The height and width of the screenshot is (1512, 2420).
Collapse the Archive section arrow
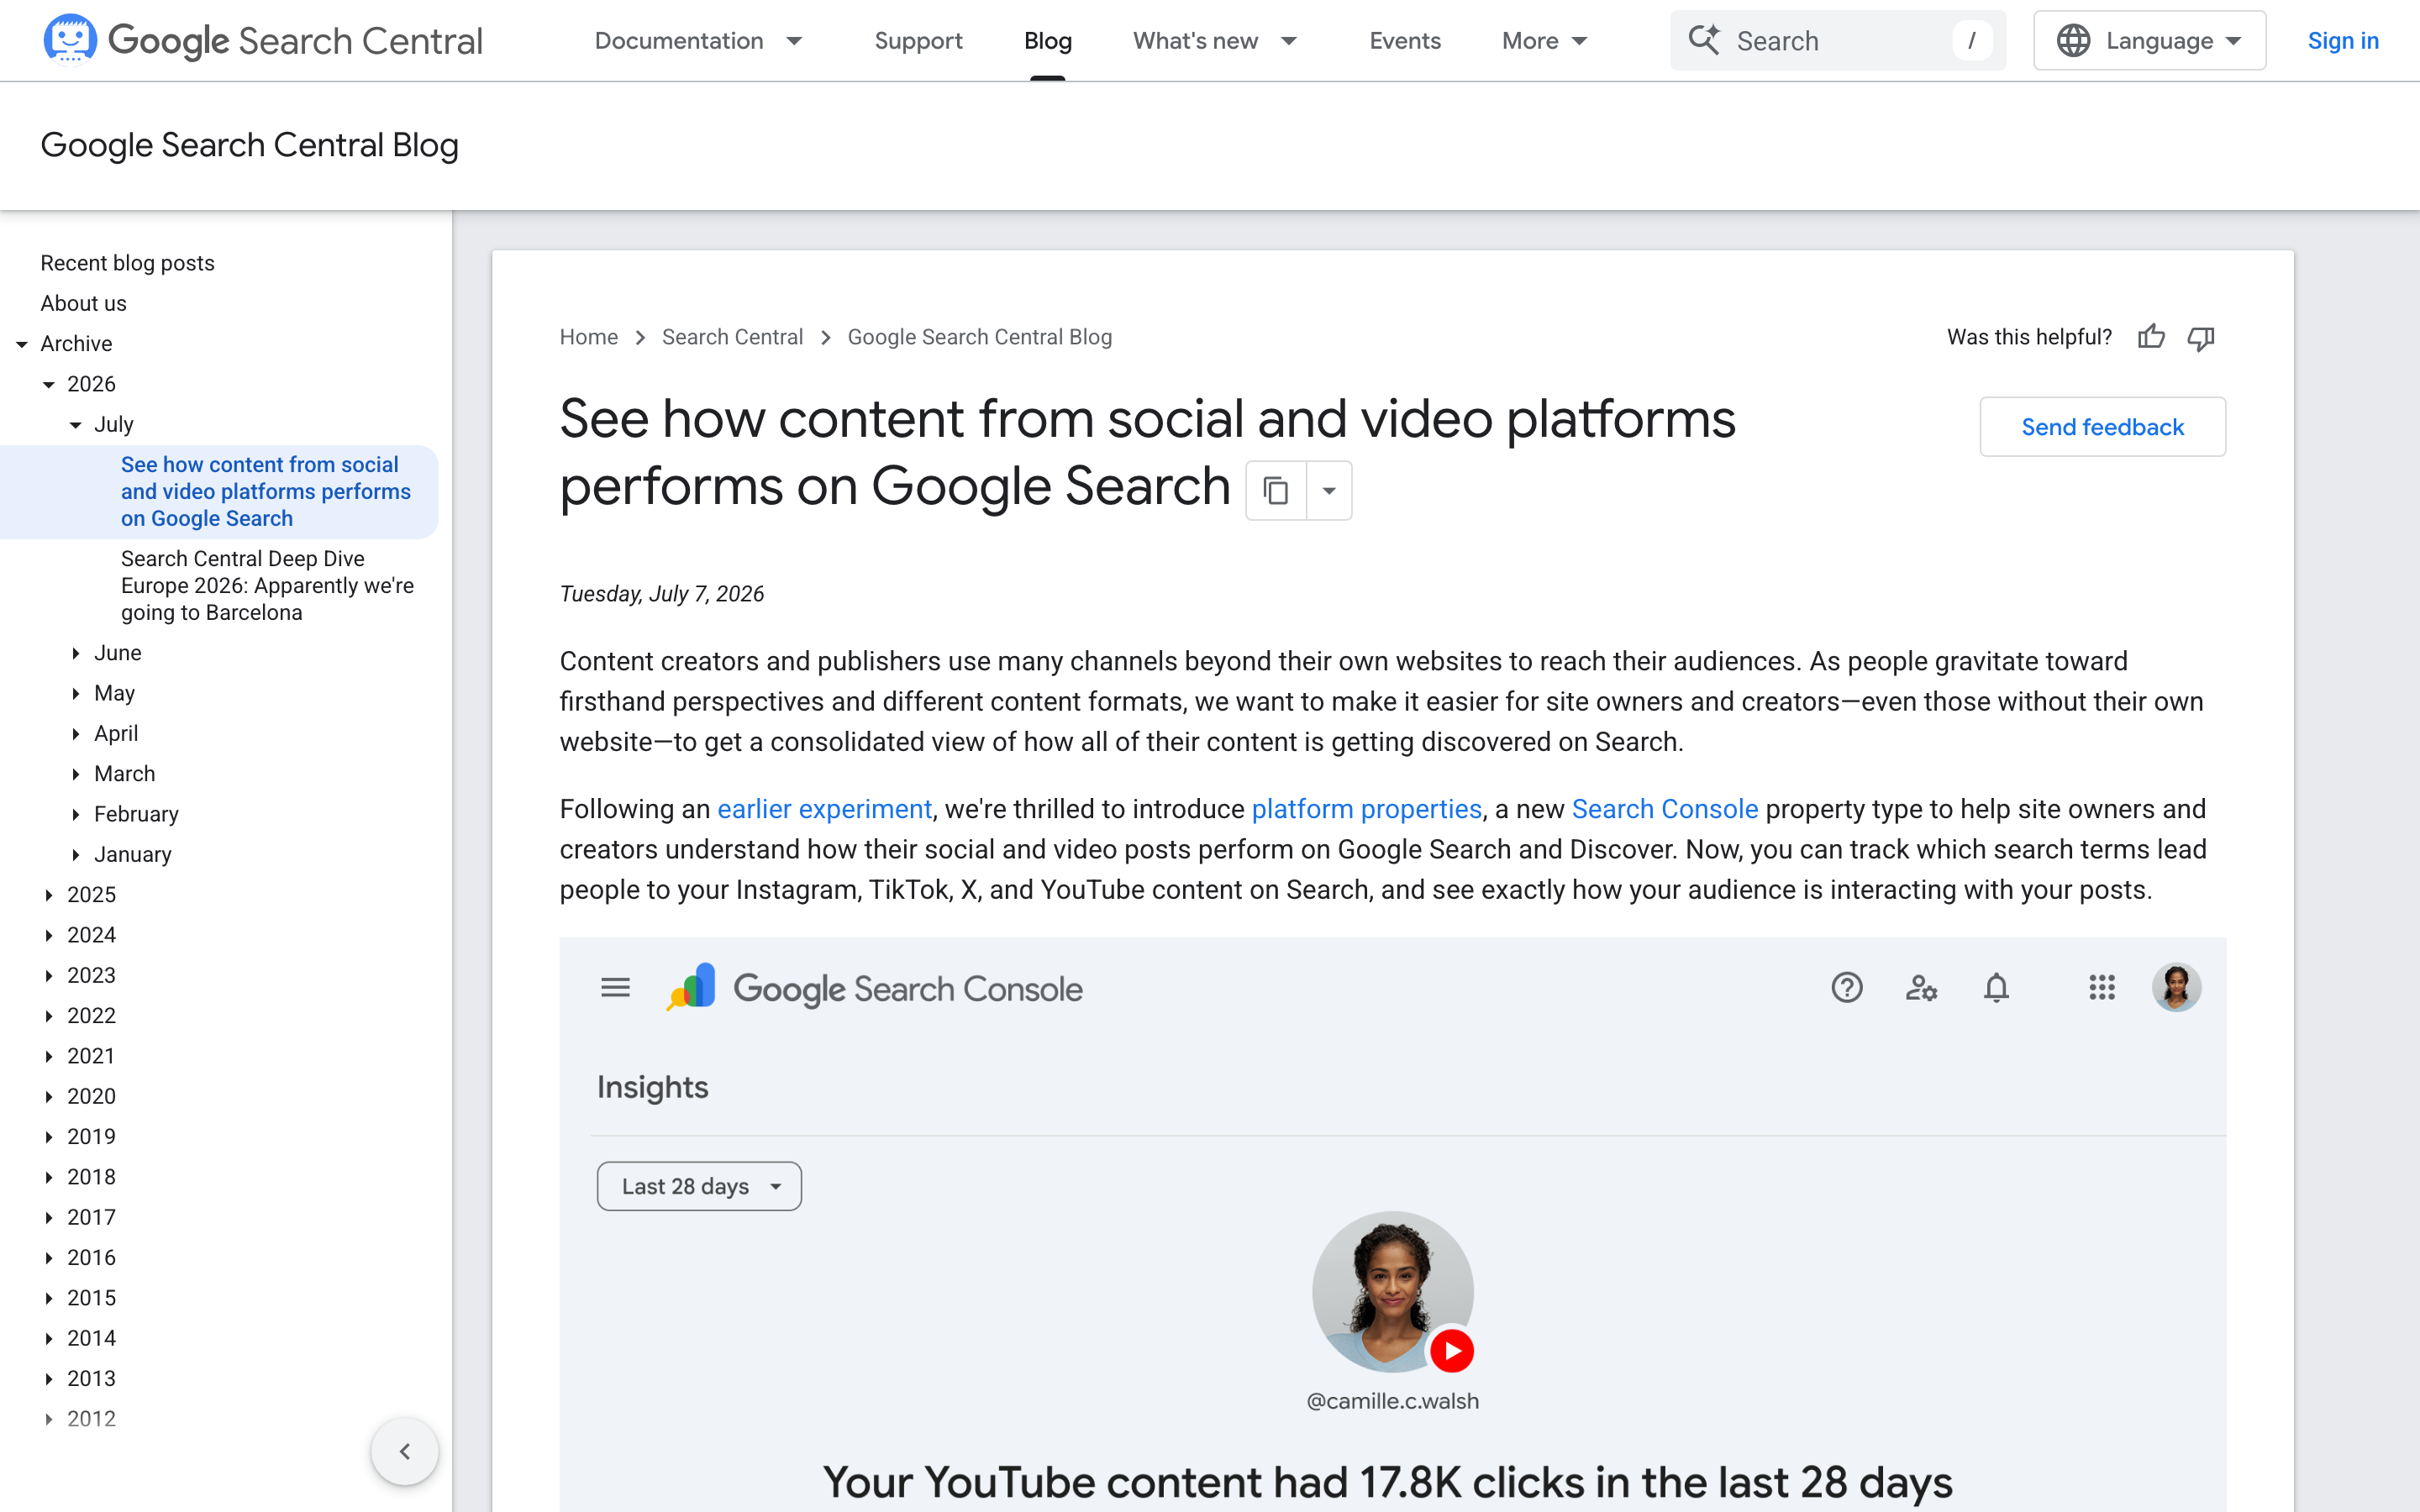22,344
